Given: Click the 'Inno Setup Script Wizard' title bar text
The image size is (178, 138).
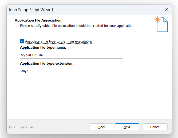Looking at the screenshot, I should (x=31, y=10).
